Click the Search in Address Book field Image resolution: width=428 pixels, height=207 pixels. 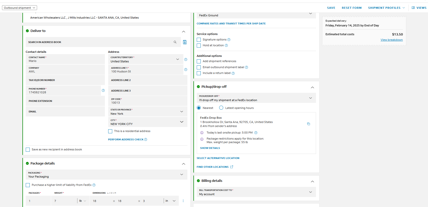click(x=103, y=42)
